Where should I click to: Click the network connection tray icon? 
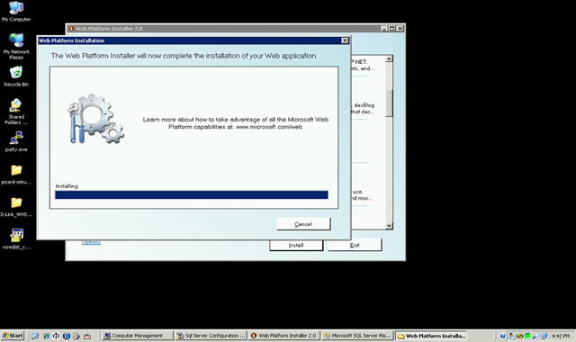pos(544,336)
